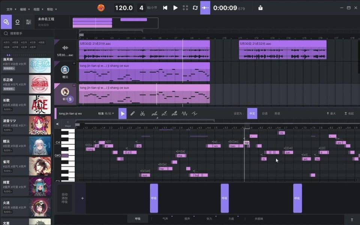Choose the scissors split tool
The width and height of the screenshot is (360, 225).
point(142,113)
